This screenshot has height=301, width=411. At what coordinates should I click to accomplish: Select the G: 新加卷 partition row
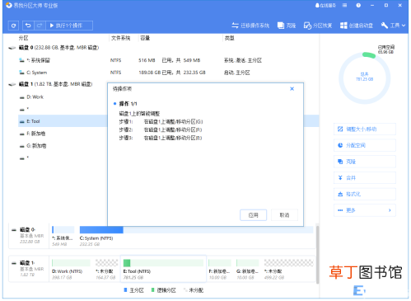pyautogui.click(x=63, y=146)
